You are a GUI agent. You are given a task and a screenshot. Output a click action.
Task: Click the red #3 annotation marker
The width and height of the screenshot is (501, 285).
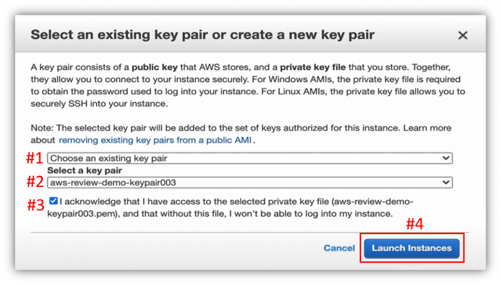point(36,204)
